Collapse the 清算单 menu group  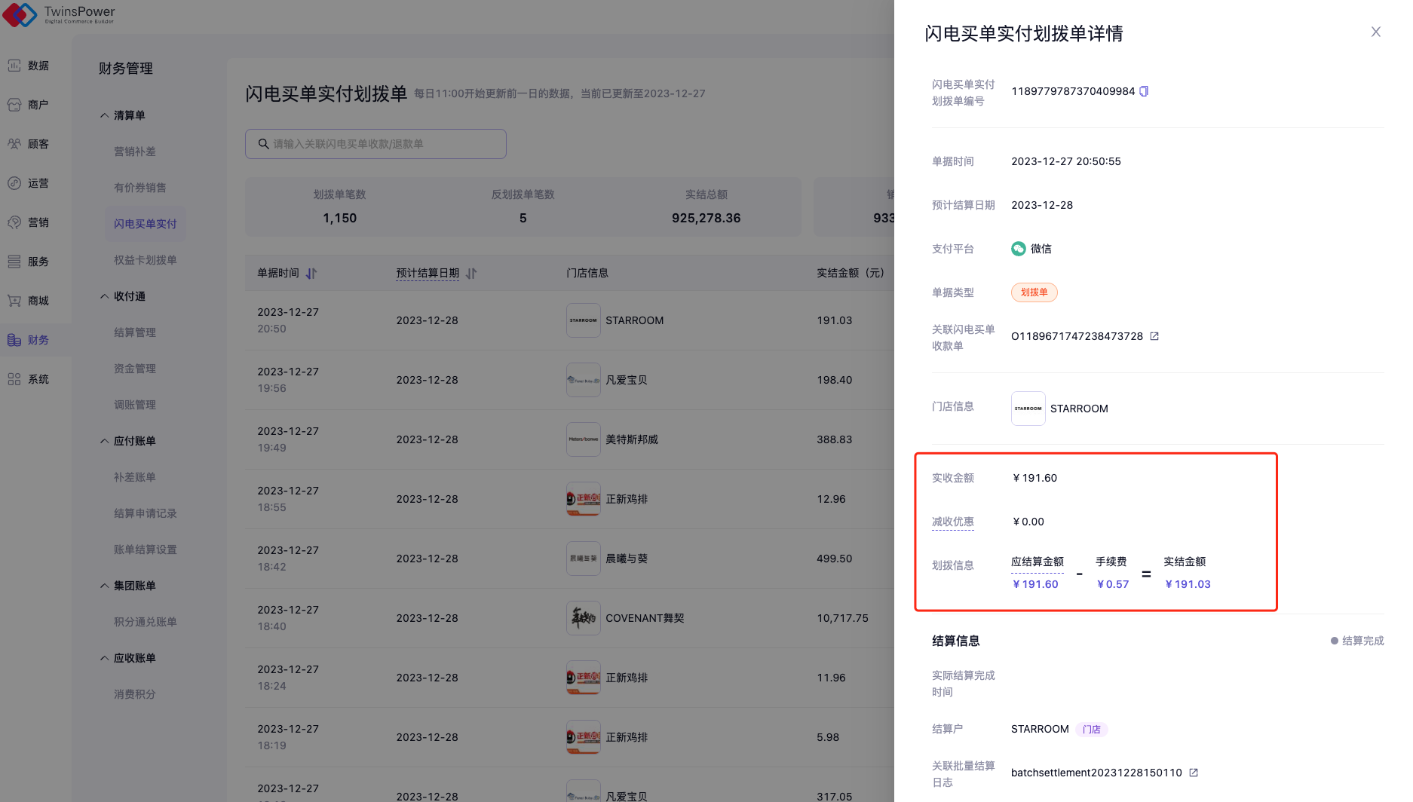pyautogui.click(x=105, y=115)
